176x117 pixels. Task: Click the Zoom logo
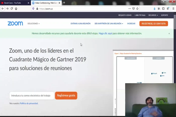[x=15, y=23]
